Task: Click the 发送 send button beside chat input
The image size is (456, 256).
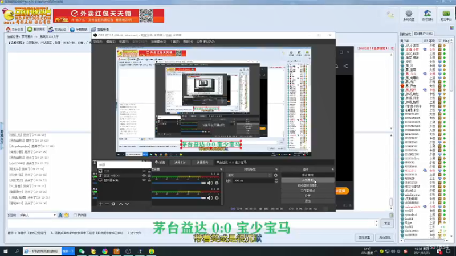Action: click(x=387, y=223)
